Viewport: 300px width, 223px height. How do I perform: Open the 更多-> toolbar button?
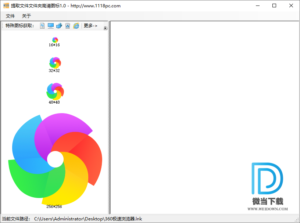(90, 26)
